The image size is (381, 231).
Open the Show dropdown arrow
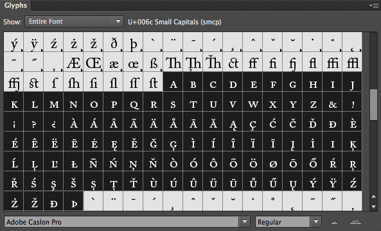click(118, 21)
